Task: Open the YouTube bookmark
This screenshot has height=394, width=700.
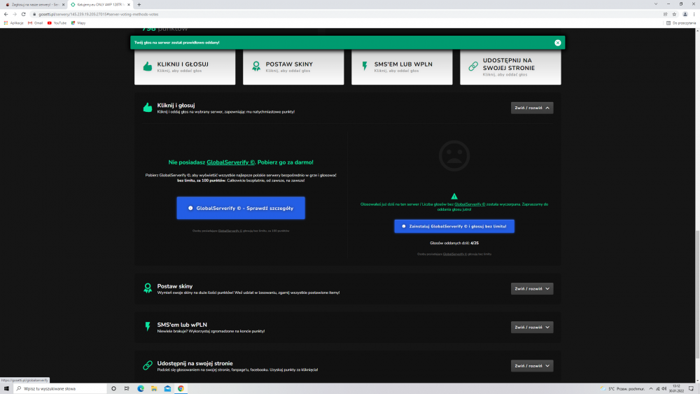Action: click(x=57, y=23)
